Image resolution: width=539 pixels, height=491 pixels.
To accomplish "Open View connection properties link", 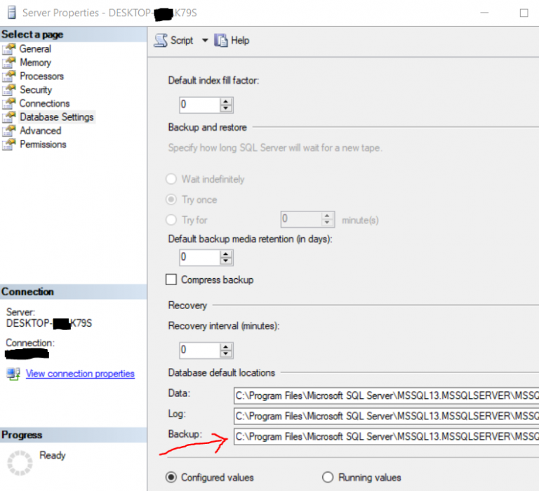I will pos(80,374).
